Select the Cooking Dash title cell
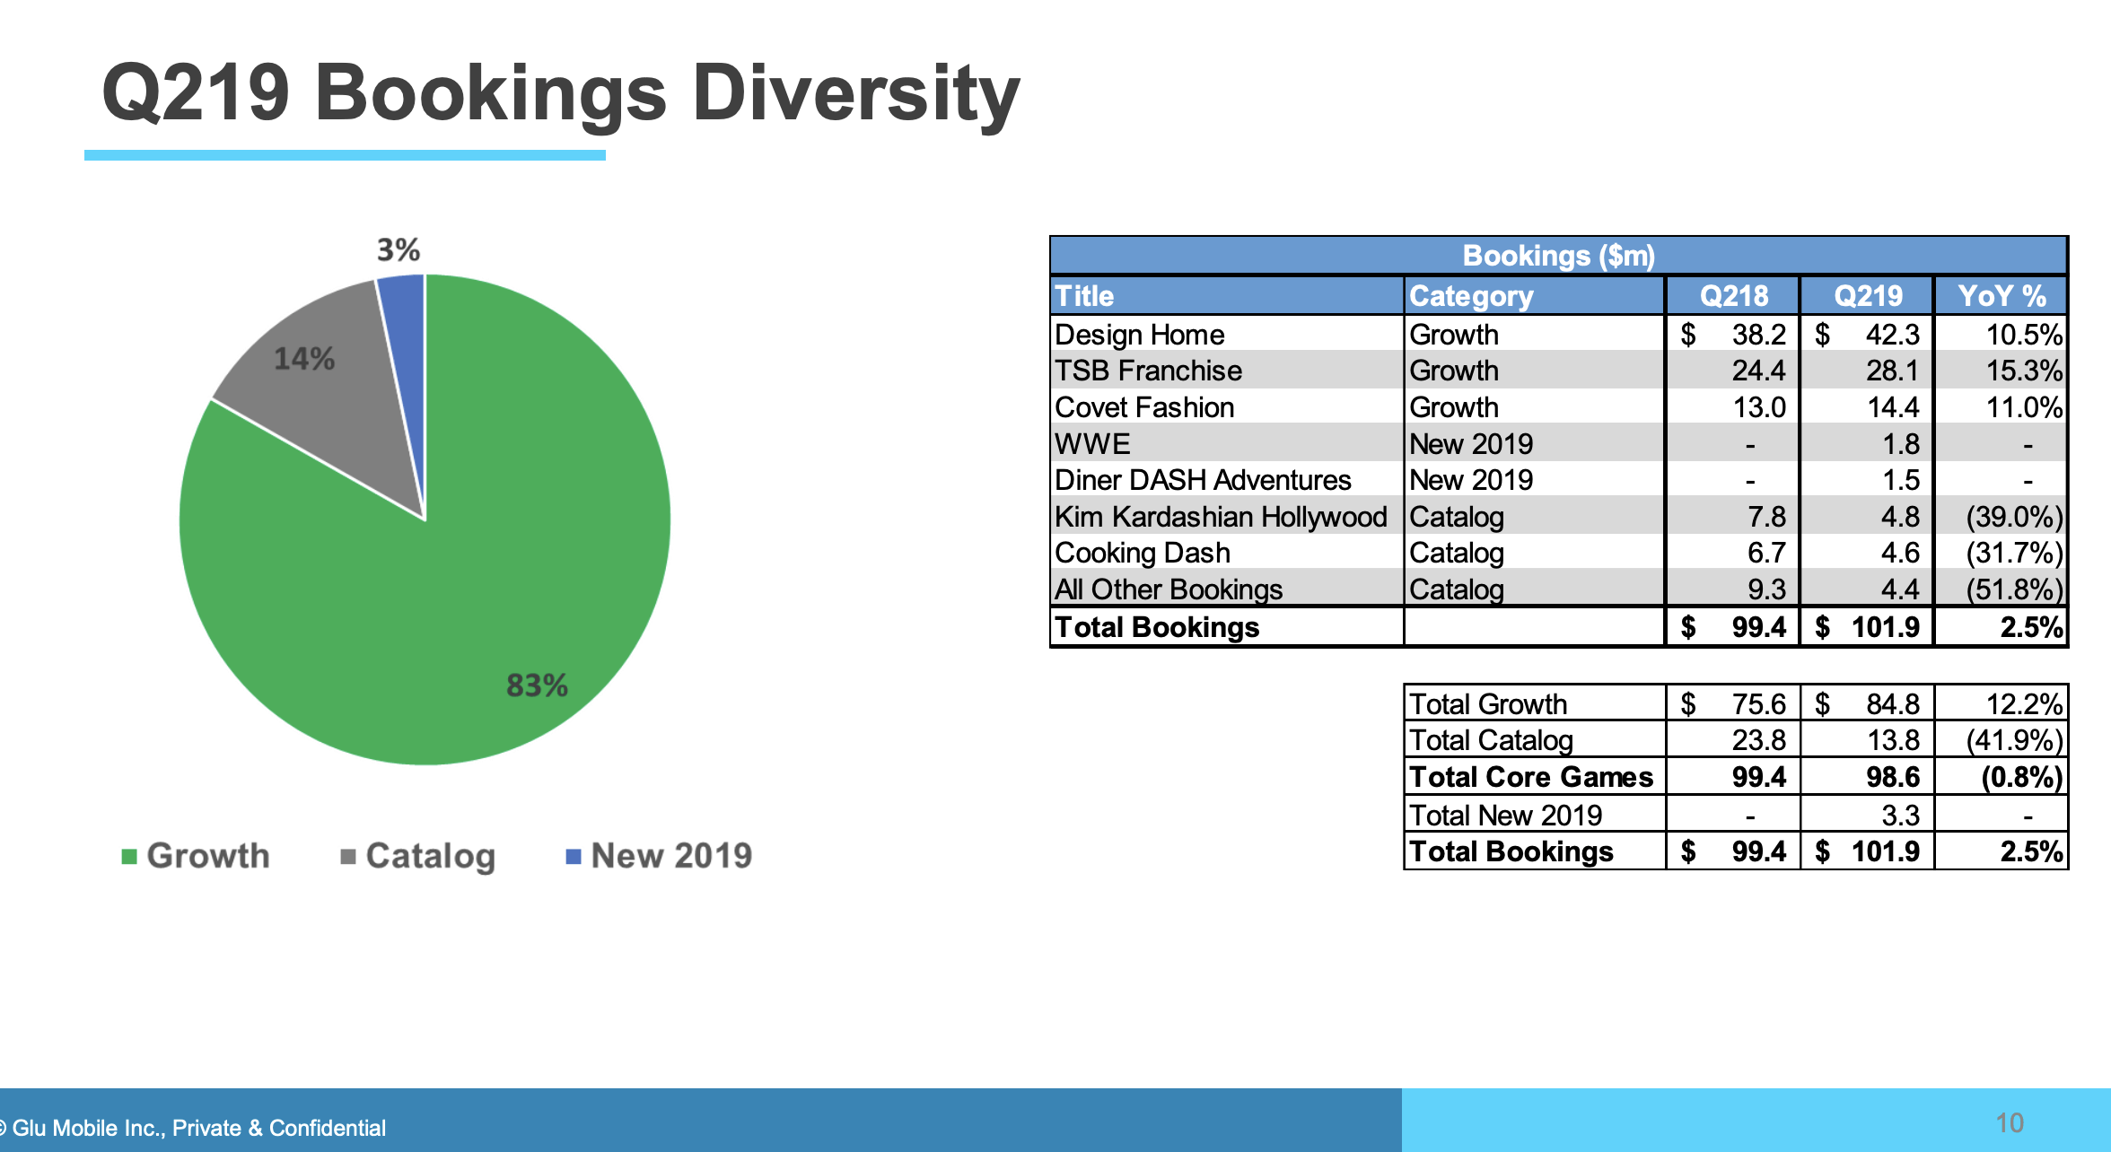This screenshot has width=2111, height=1152. tap(1227, 553)
